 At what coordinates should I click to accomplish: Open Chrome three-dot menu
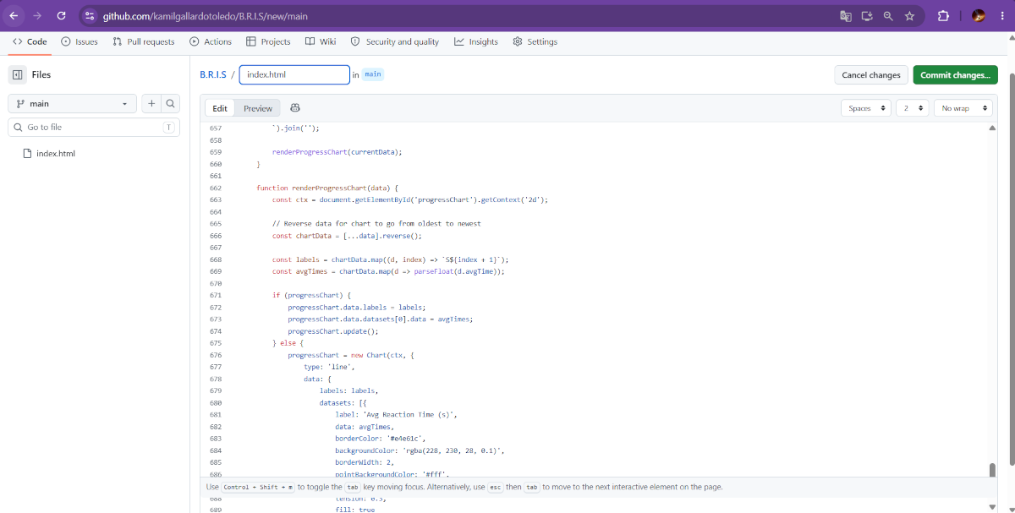[1001, 15]
